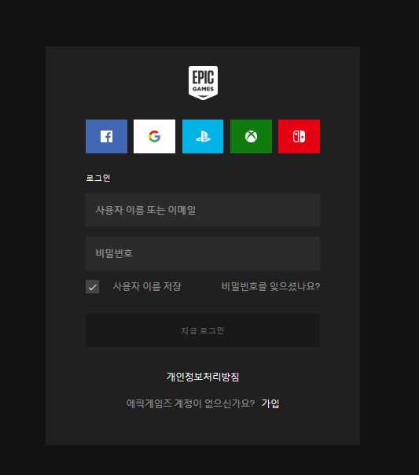419x475 pixels.
Task: Focus the 사용자 이름 또는 이메일 field
Action: 203,210
